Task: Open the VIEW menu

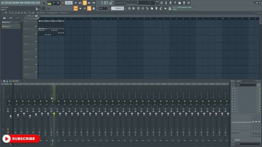Action: 22,3
